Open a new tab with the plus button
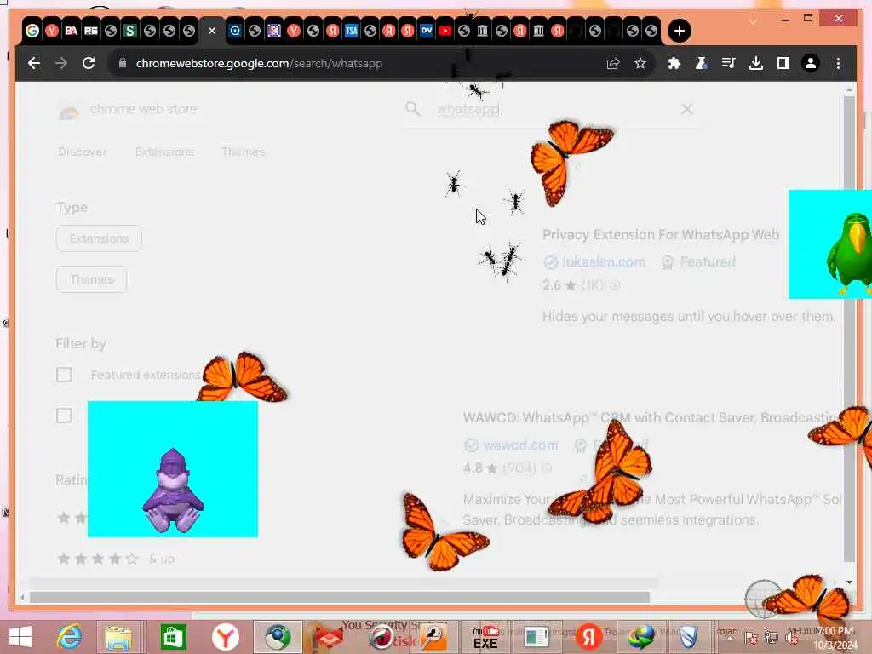 [x=679, y=31]
